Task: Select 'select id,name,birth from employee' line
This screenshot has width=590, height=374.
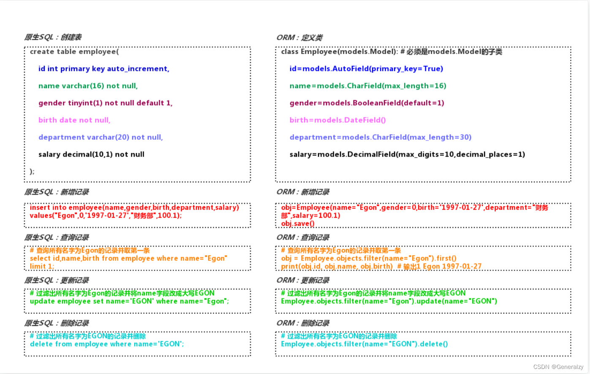Action: pyautogui.click(x=128, y=258)
